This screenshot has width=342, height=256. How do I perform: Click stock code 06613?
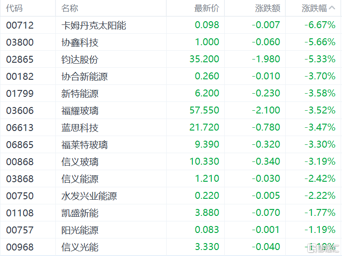20,127
